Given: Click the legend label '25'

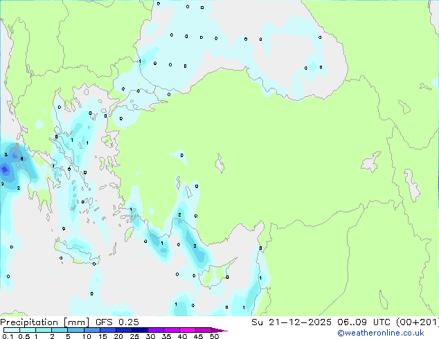Looking at the screenshot, I should pos(134,336).
